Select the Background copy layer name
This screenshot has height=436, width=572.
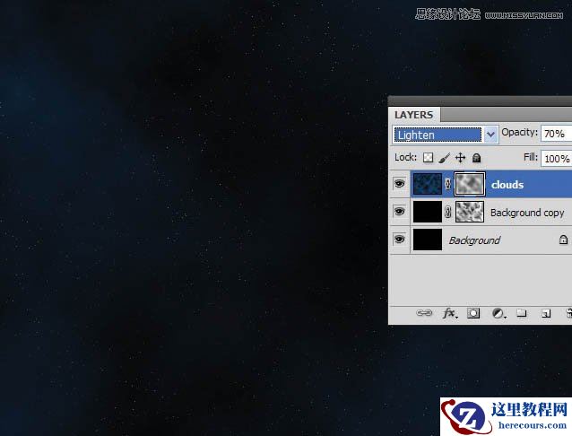[x=527, y=213]
